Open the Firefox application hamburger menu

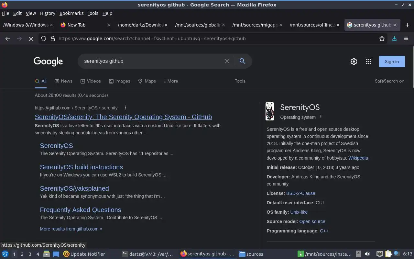[406, 39]
